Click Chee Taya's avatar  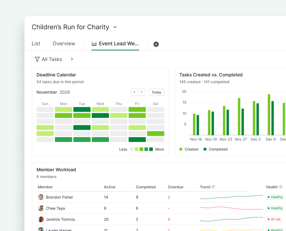coord(41,208)
